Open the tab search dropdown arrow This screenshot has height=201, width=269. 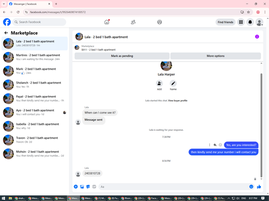pyautogui.click(x=4, y=4)
